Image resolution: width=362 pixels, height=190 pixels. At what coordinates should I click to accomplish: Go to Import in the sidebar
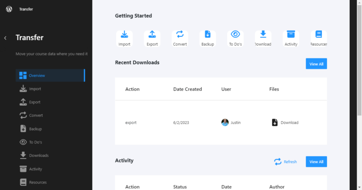click(x=35, y=89)
